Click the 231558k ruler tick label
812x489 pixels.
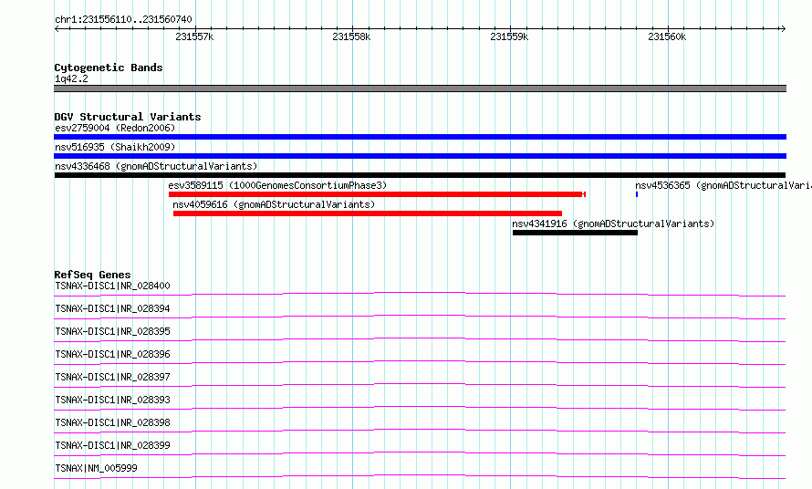(351, 36)
